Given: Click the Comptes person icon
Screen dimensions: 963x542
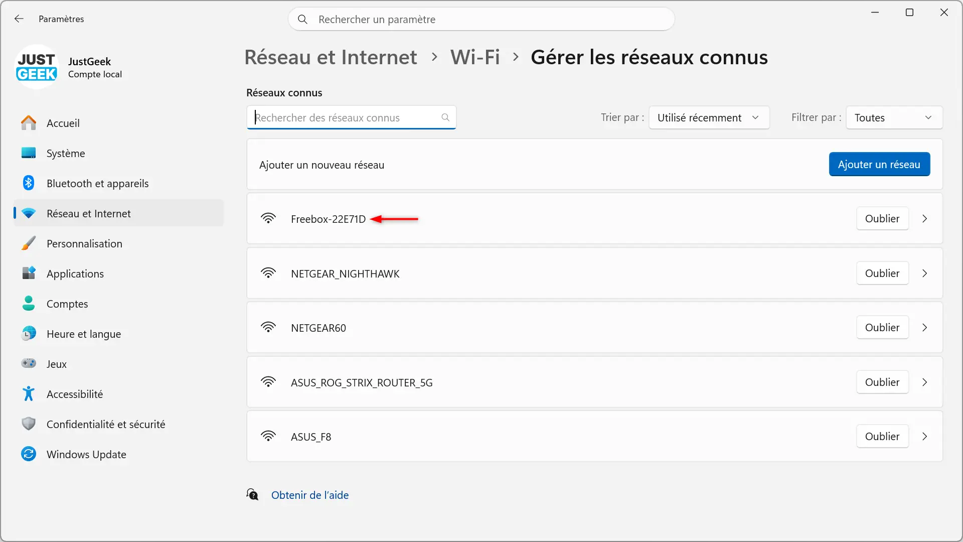Looking at the screenshot, I should (29, 304).
